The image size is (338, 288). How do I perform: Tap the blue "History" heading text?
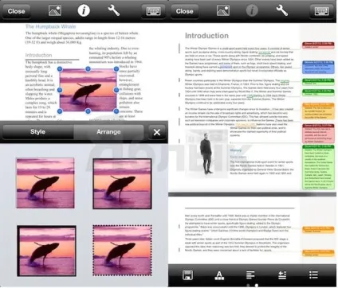tap(236, 150)
